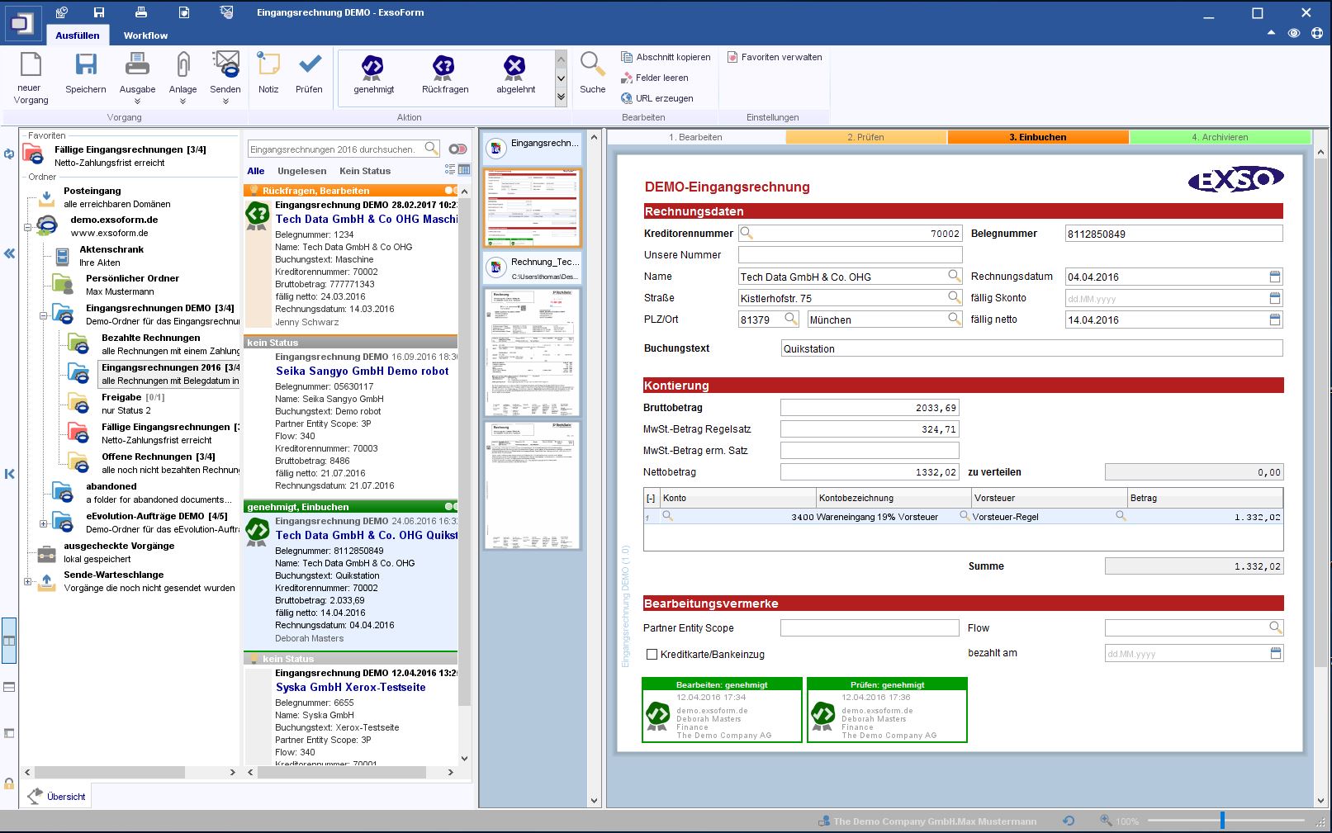
Task: Adjust the zoom slider handle in status bar
Action: [x=1222, y=821]
